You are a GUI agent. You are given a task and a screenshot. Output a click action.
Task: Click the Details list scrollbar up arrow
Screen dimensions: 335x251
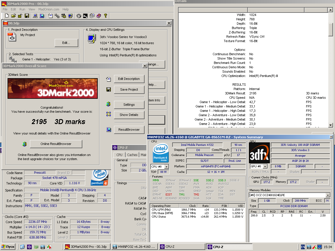331,10
